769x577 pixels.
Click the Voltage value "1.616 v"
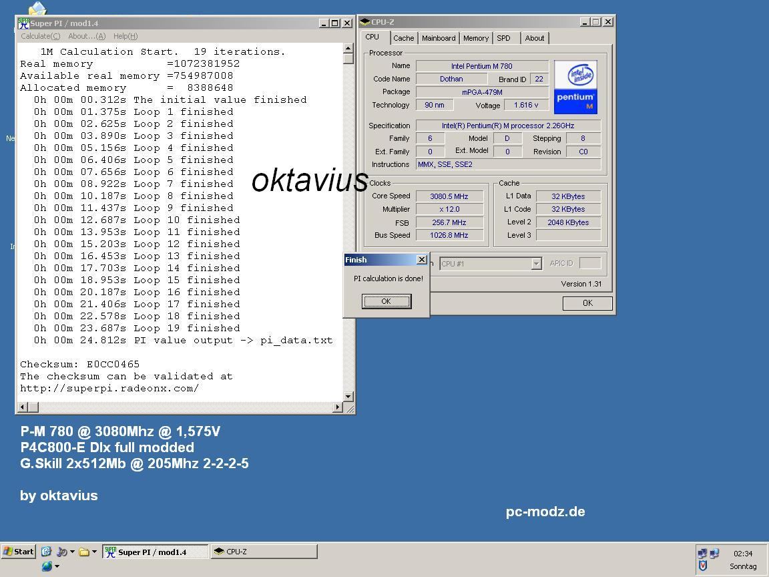point(526,105)
